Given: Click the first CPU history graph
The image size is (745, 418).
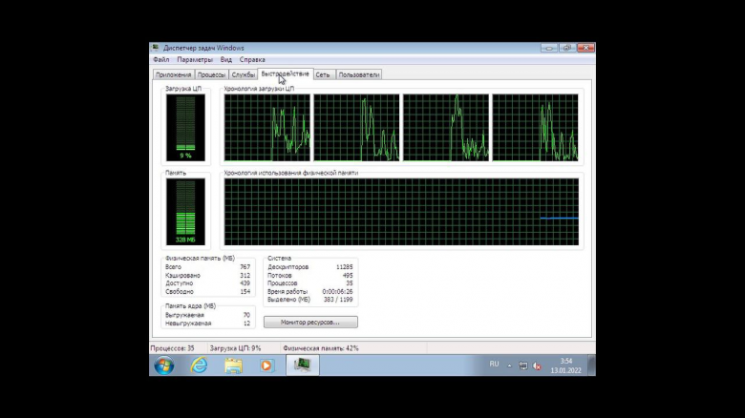Looking at the screenshot, I should coord(267,127).
